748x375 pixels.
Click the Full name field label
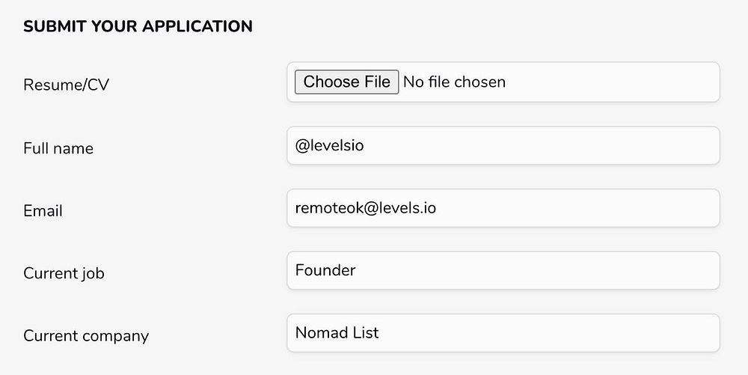tap(58, 148)
